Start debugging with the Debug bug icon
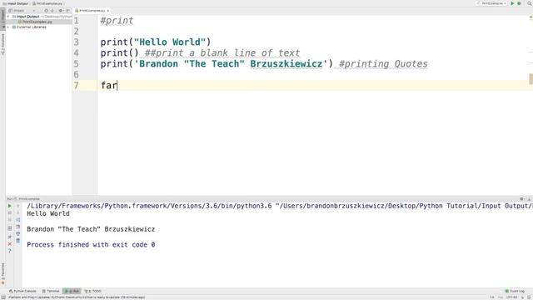Image resolution: width=533 pixels, height=300 pixels. coord(519,3)
